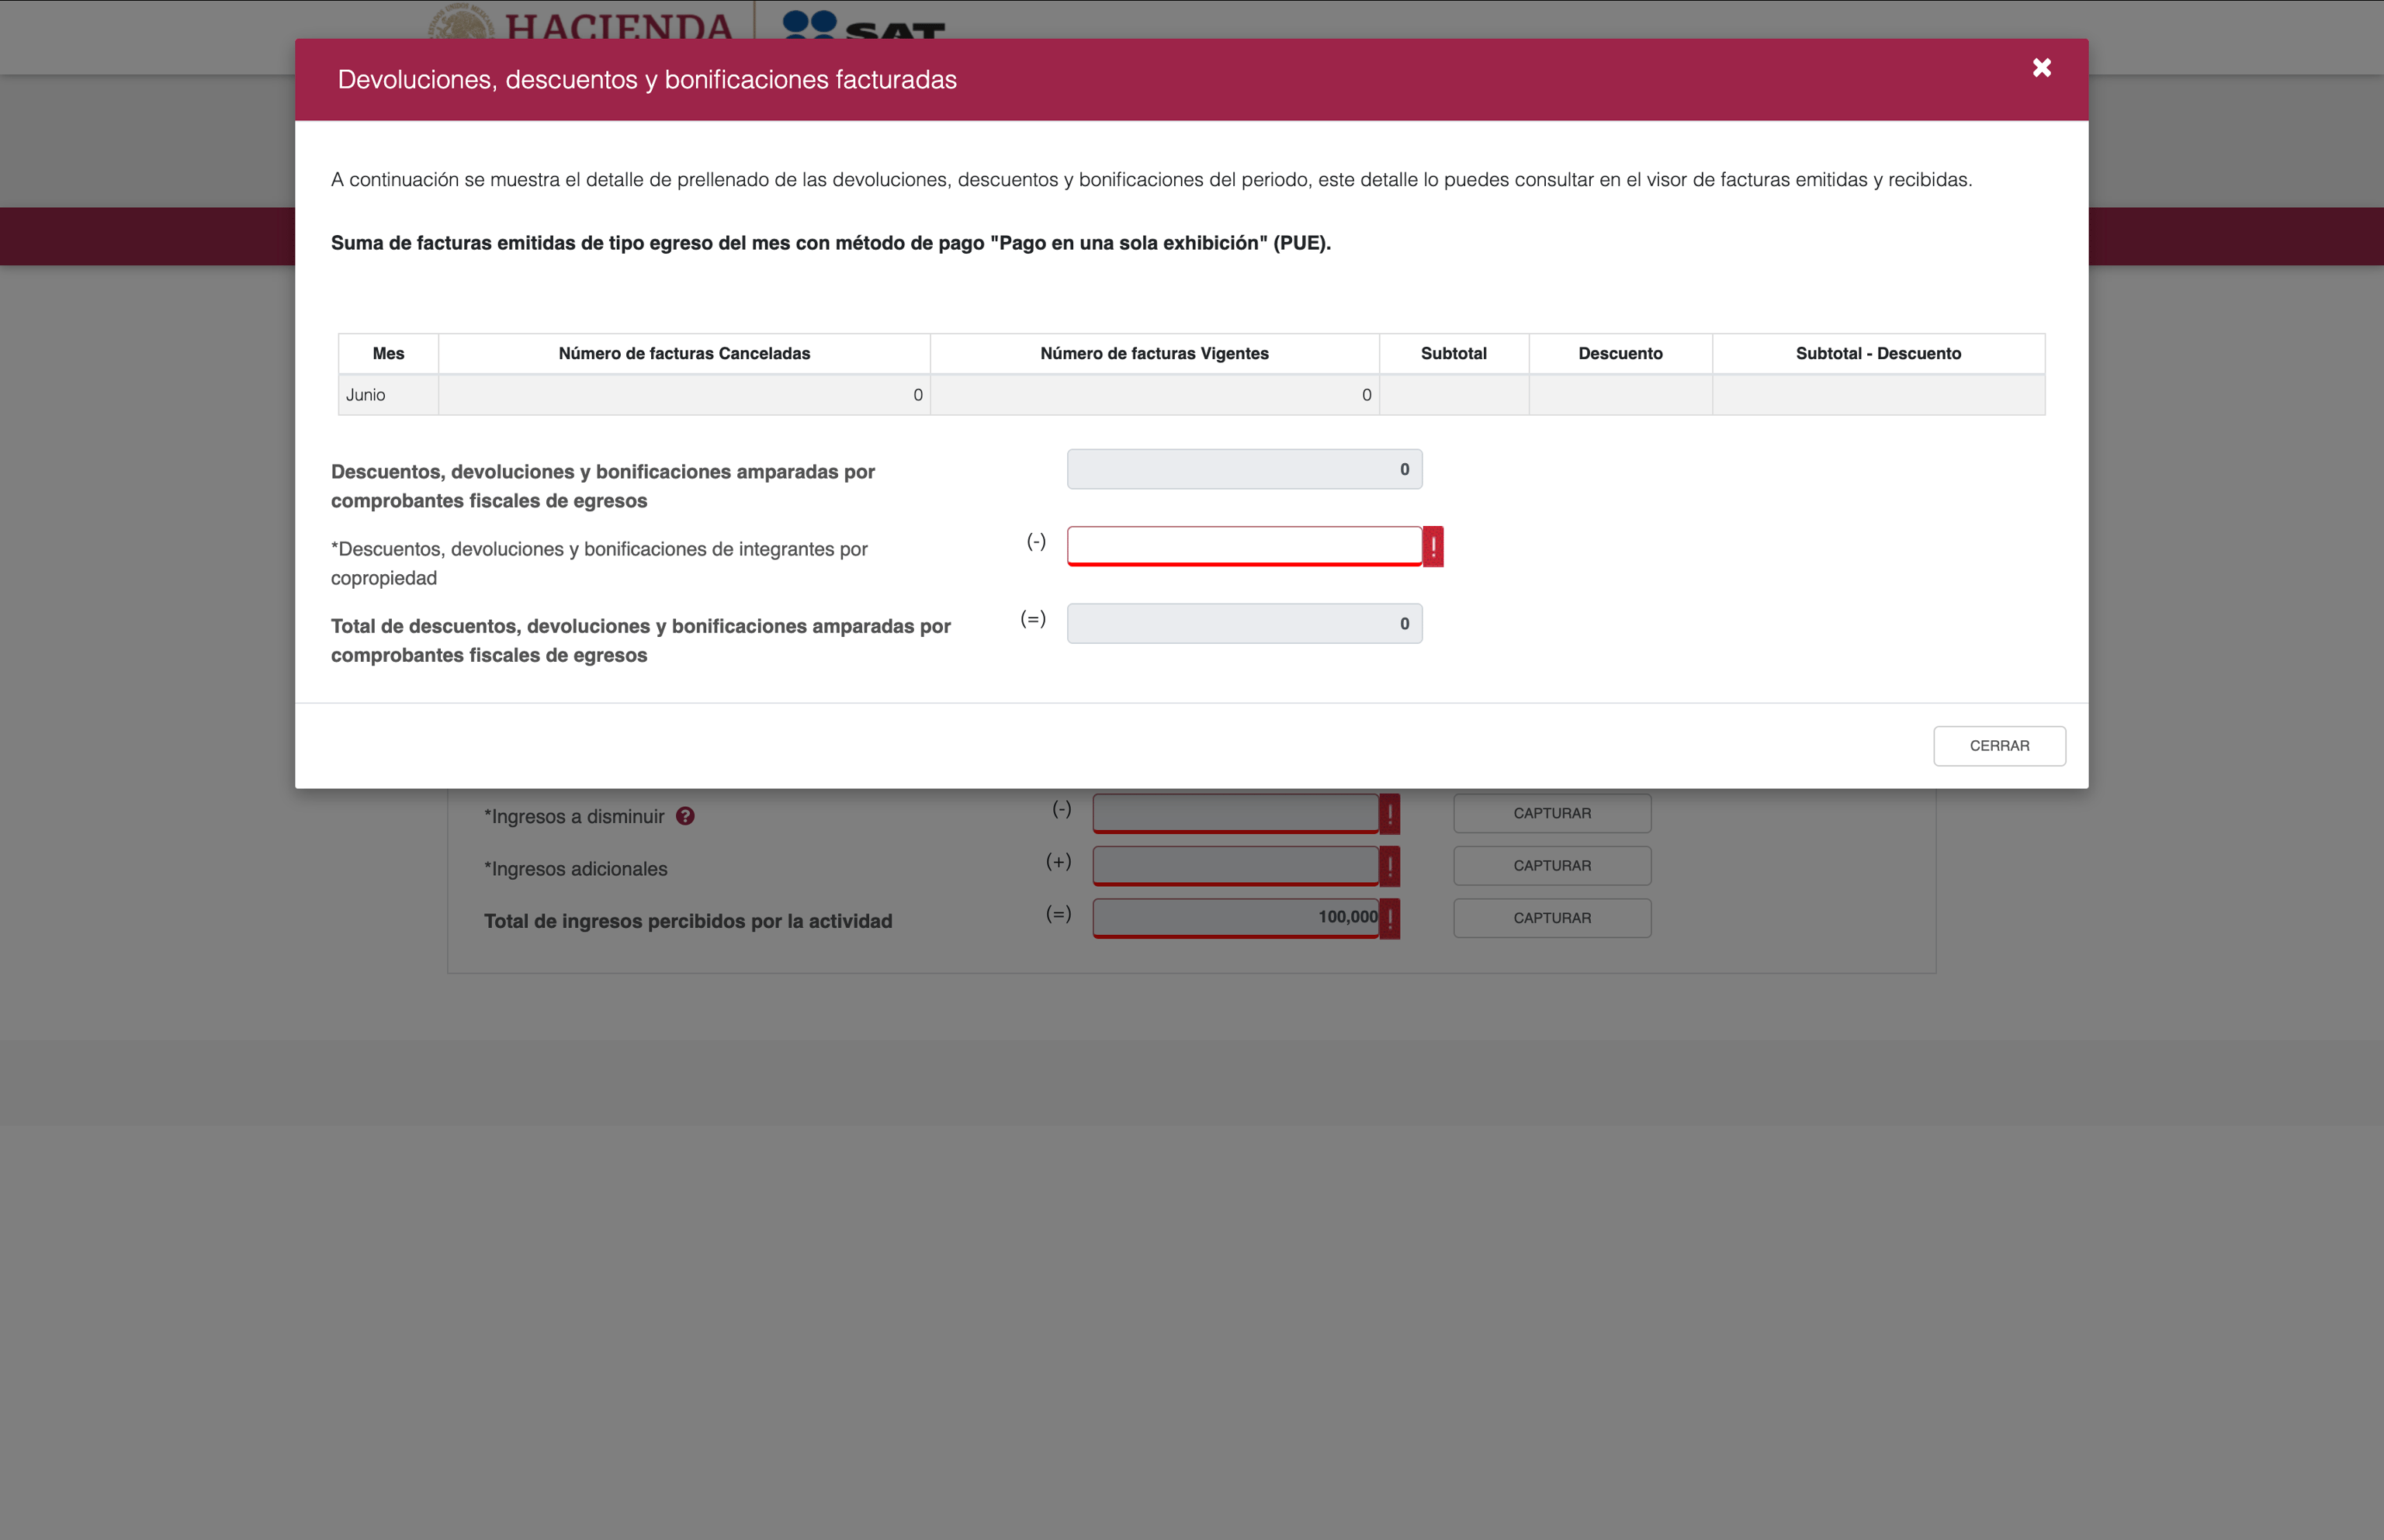This screenshot has width=2384, height=1540.
Task: Click the Descuento column header
Action: point(1619,354)
